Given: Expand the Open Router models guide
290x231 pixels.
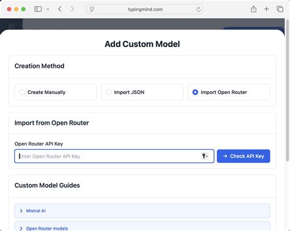Looking at the screenshot, I should pyautogui.click(x=143, y=226).
